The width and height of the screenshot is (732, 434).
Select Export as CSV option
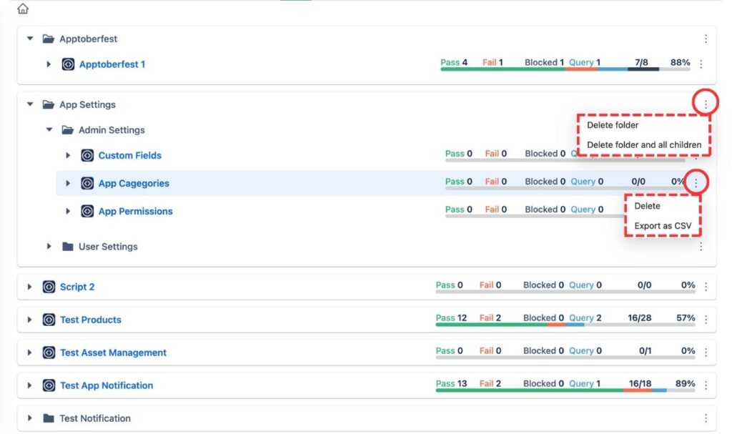pyautogui.click(x=663, y=226)
